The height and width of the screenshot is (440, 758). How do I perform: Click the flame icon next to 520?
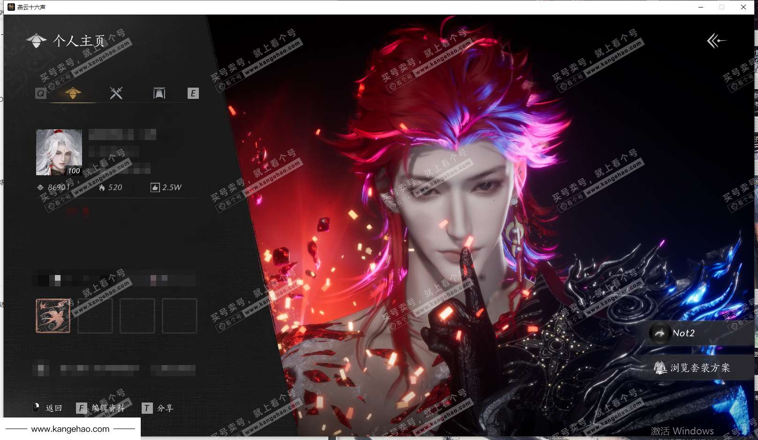coord(102,187)
